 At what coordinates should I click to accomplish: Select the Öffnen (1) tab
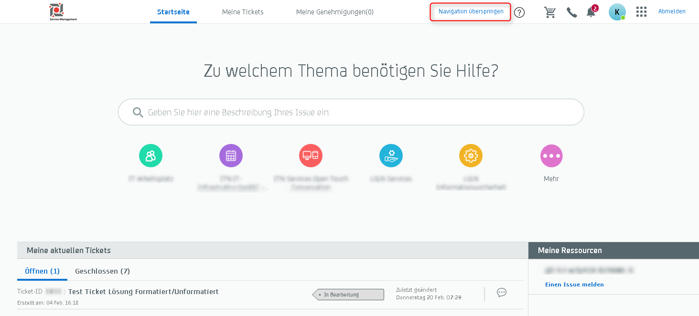[42, 271]
